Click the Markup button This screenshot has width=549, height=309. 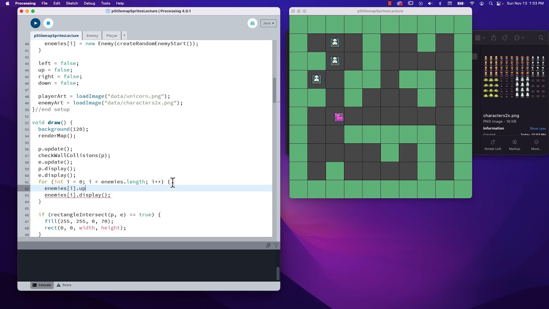point(515,145)
